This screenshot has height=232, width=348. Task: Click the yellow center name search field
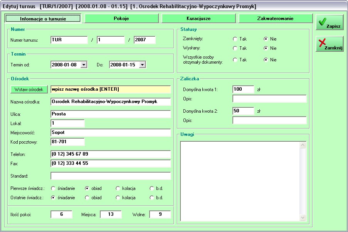[x=110, y=89]
